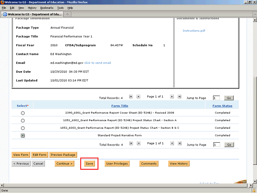Go to first page in top pagination

[x=131, y=96]
